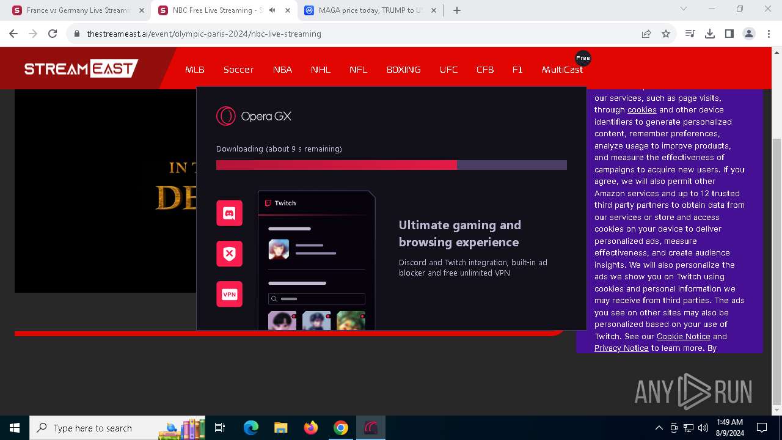View site information lock icon
The width and height of the screenshot is (782, 440).
[76, 34]
